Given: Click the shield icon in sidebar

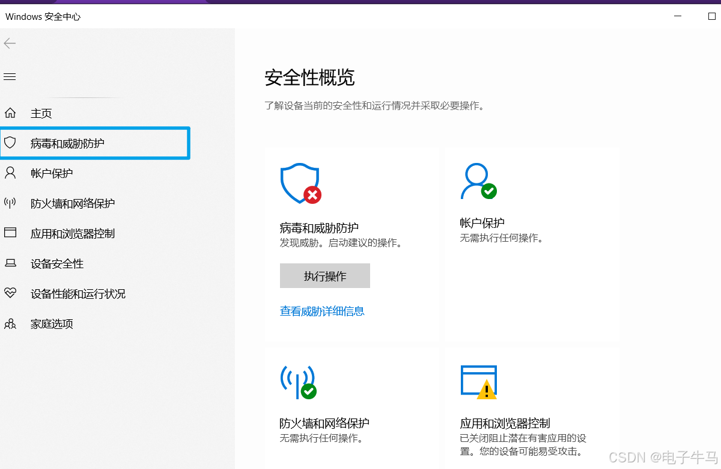Looking at the screenshot, I should point(10,143).
